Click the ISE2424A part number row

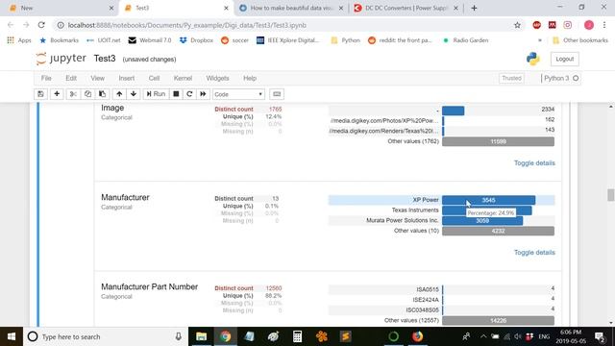click(442, 300)
